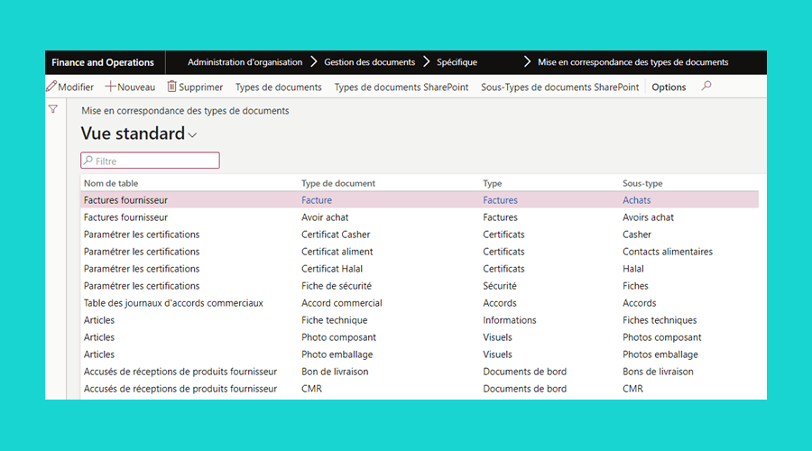The image size is (812, 451).
Task: Select the Bons de livraison cell
Action: coord(658,372)
